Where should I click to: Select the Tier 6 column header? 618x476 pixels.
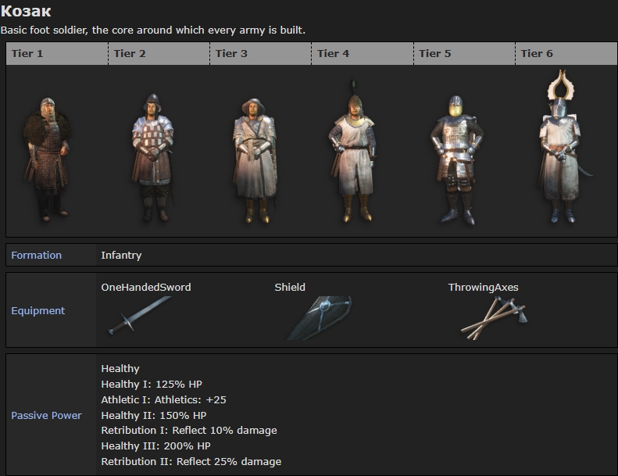click(x=537, y=54)
